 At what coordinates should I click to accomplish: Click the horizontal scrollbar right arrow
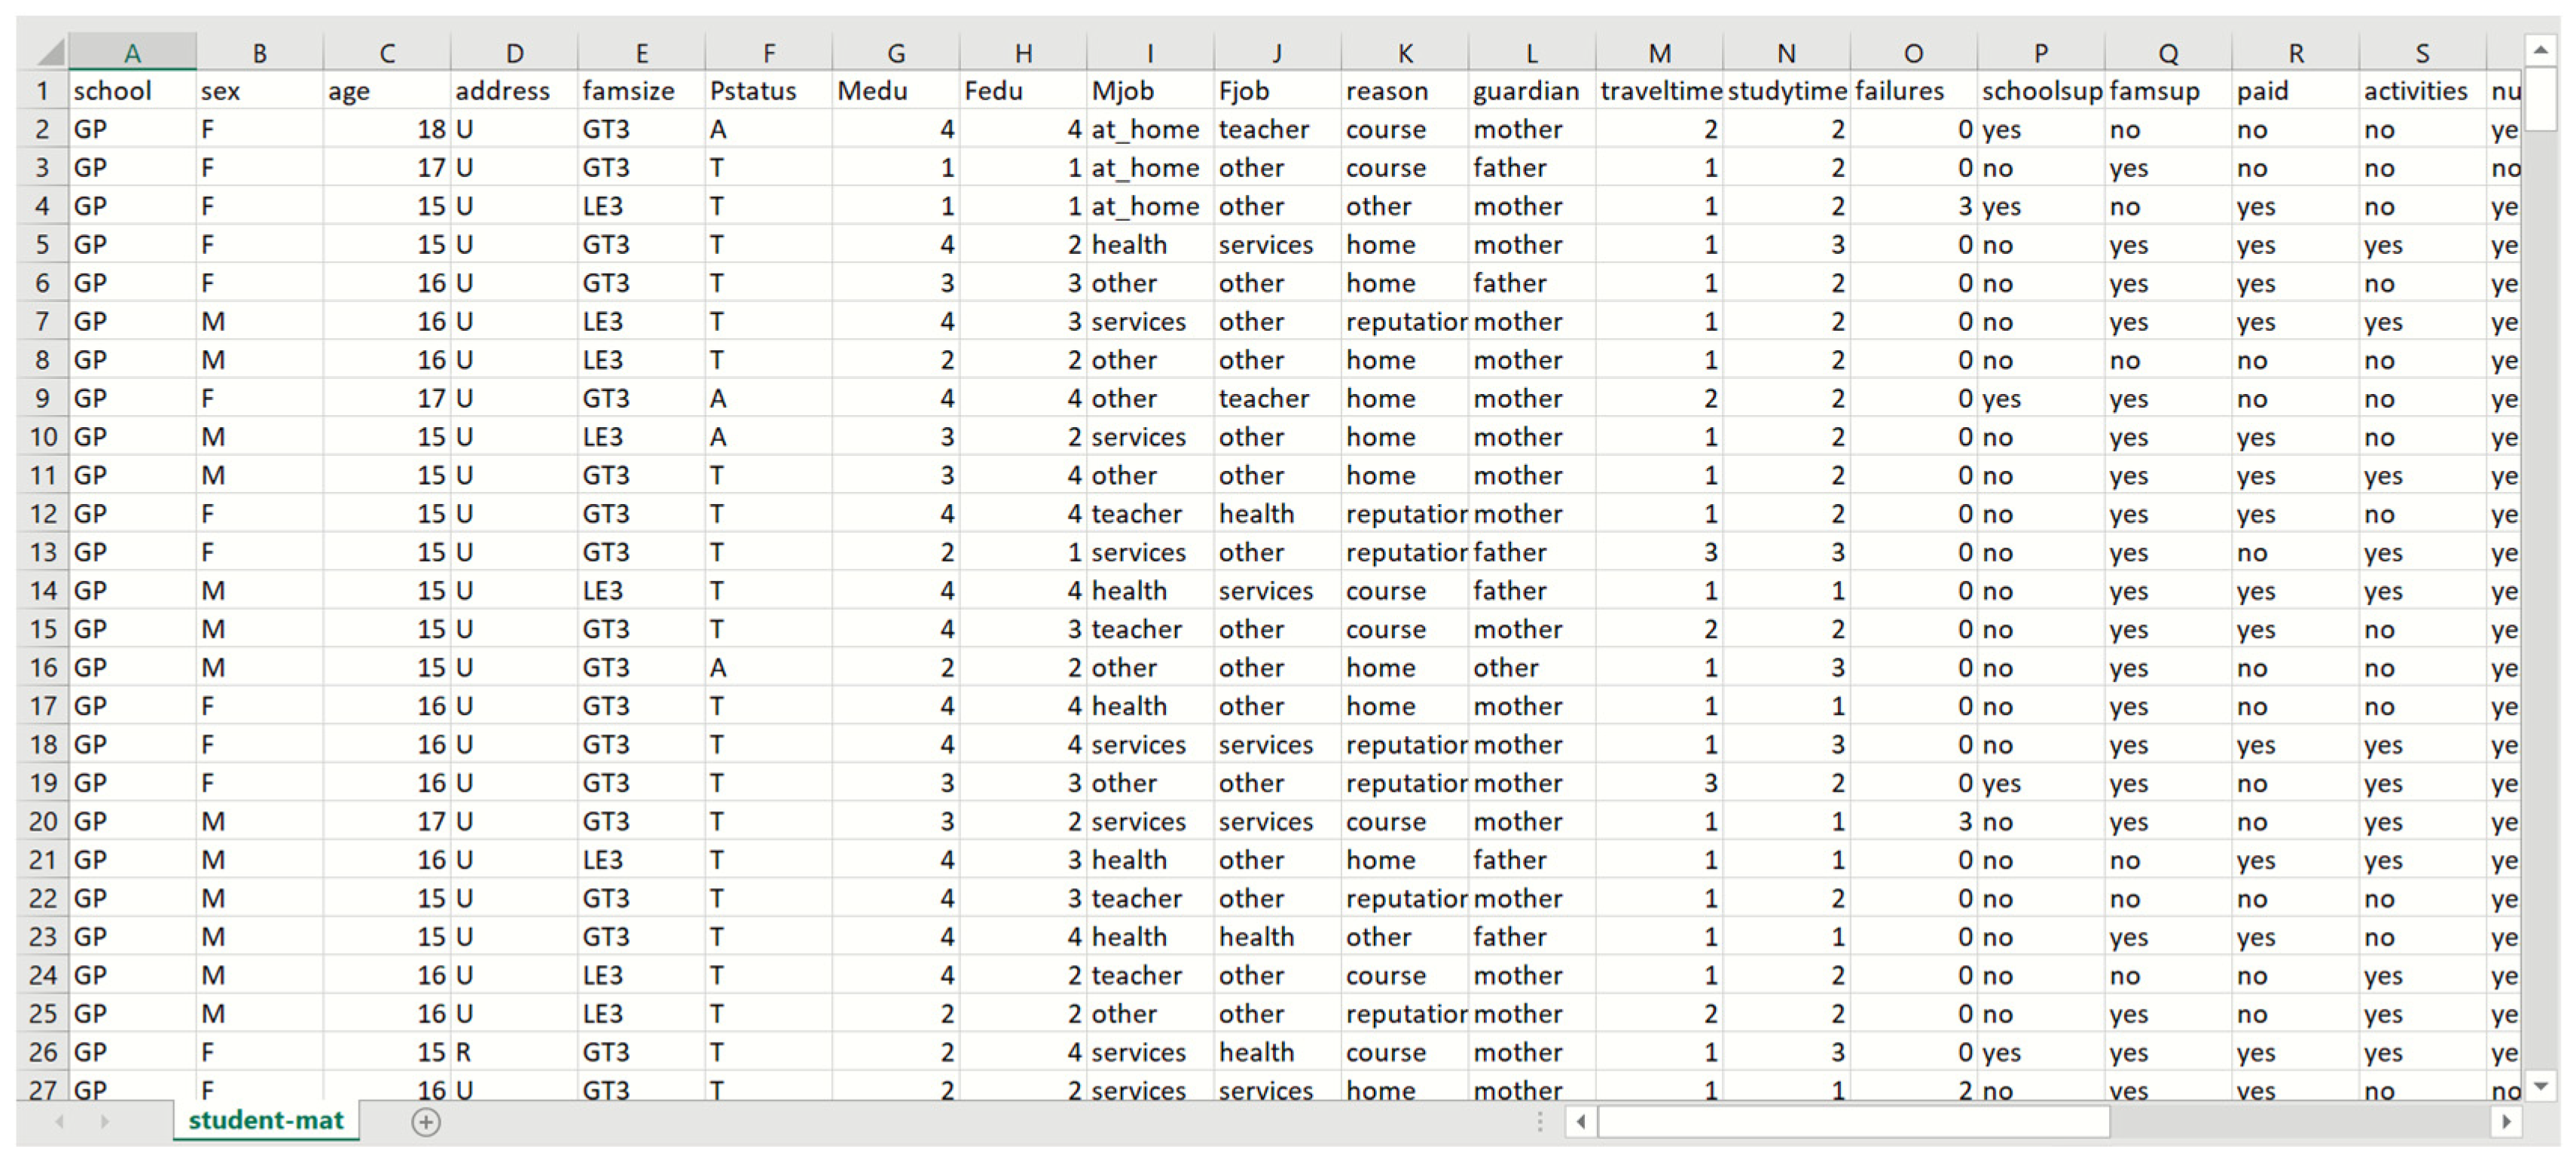2506,1122
